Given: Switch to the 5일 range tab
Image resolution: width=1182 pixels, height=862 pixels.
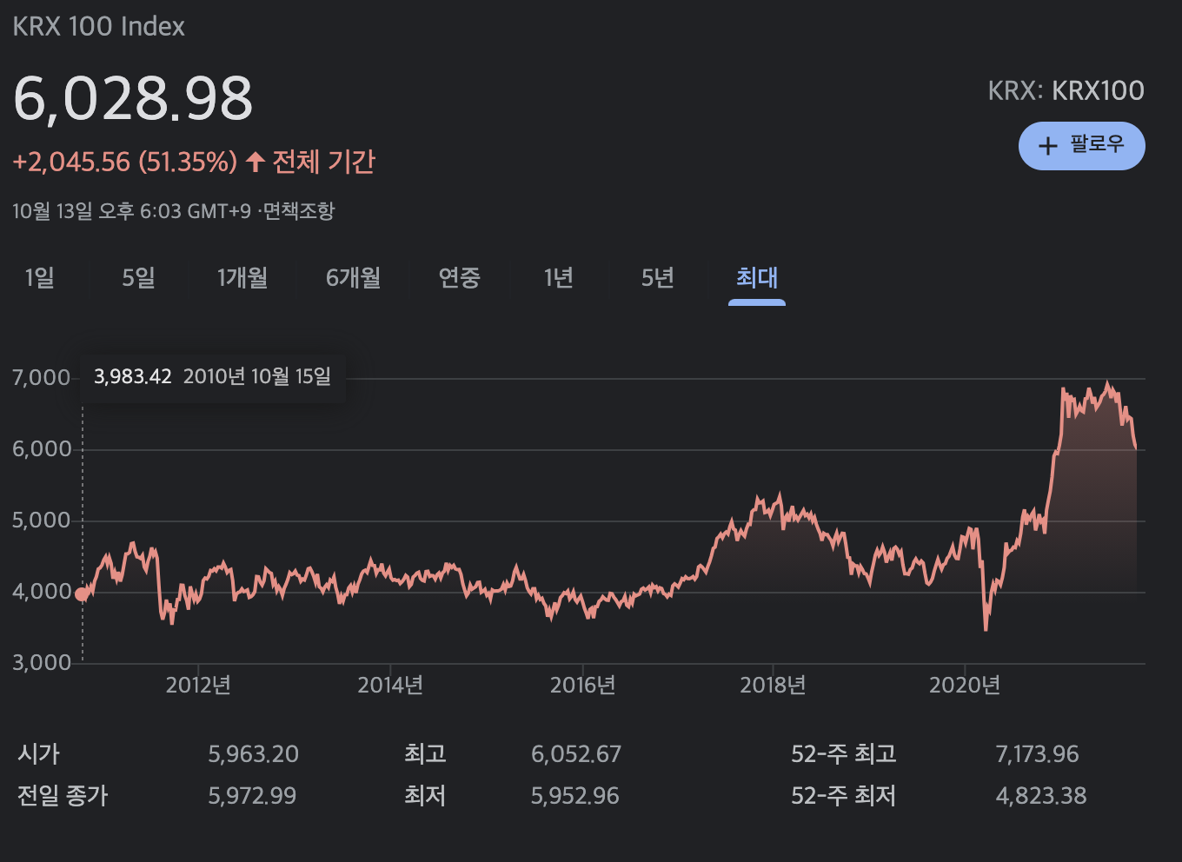Looking at the screenshot, I should pyautogui.click(x=138, y=278).
